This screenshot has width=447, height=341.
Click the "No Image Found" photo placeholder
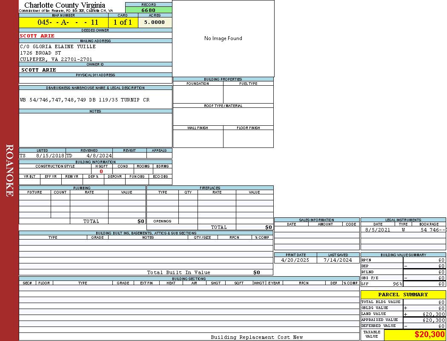[223, 38]
